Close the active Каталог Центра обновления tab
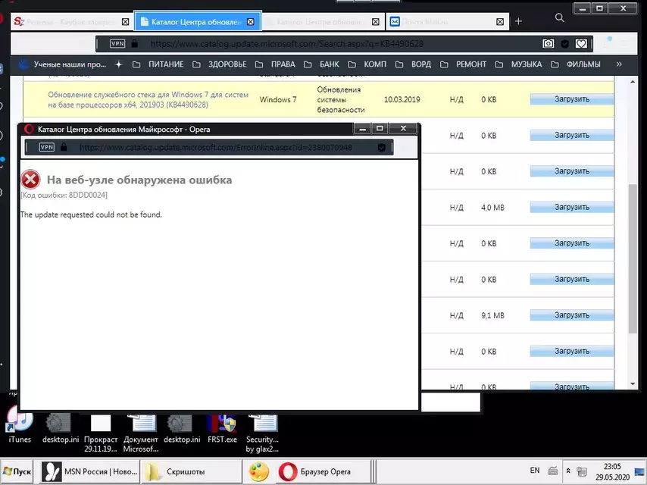Screen dimensions: 647x485 251,21
